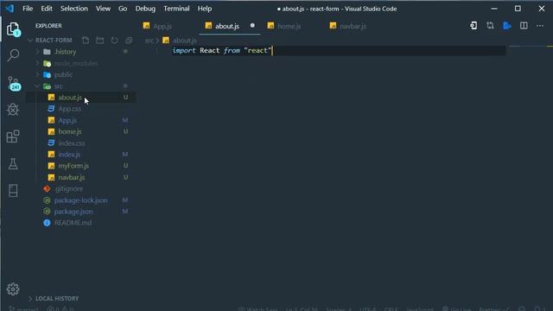Open Source Control view with 241 badge
The image size is (553, 311).
(x=14, y=83)
